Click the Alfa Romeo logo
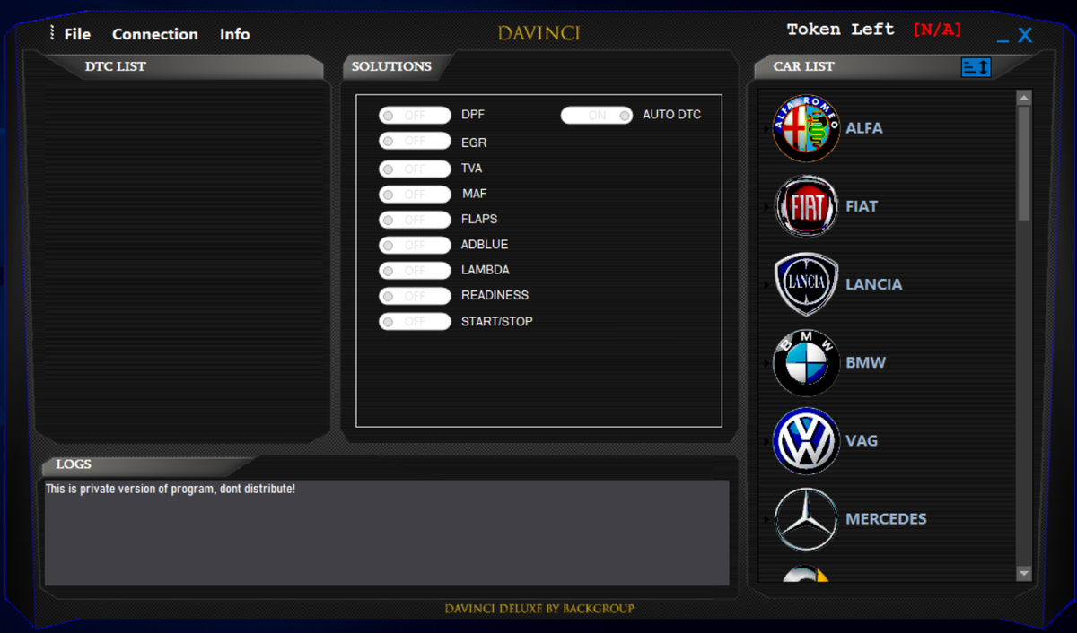Screen dimensions: 1077x633 pos(806,129)
